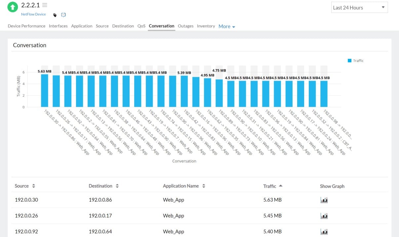
Task: Click the Conversation panel heading
Action: [30, 45]
